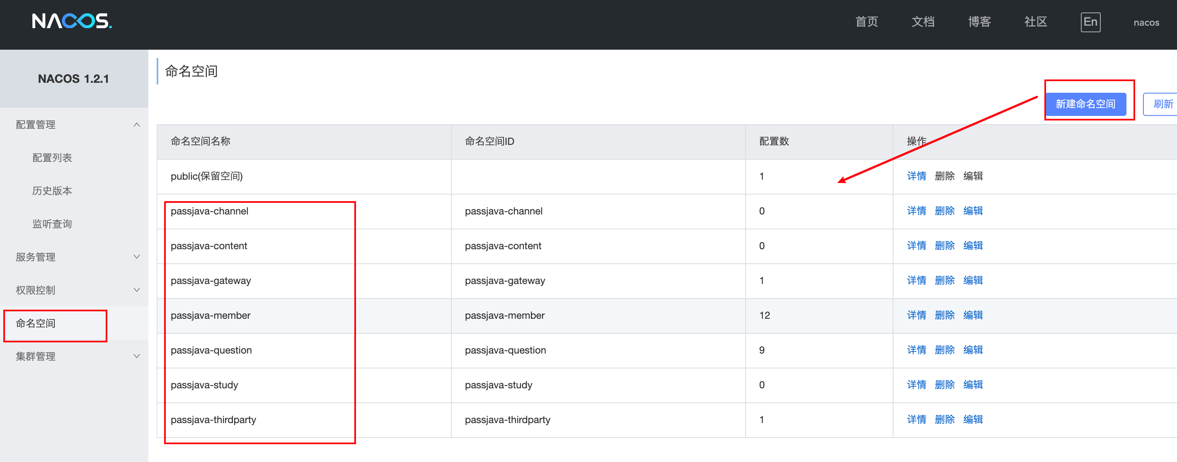Expand the 集群管理 section chevron
This screenshot has height=462, width=1177.
(137, 356)
